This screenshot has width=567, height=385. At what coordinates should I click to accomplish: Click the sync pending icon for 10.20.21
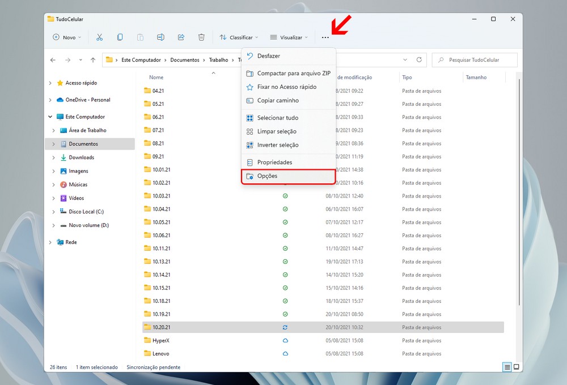[x=285, y=327]
